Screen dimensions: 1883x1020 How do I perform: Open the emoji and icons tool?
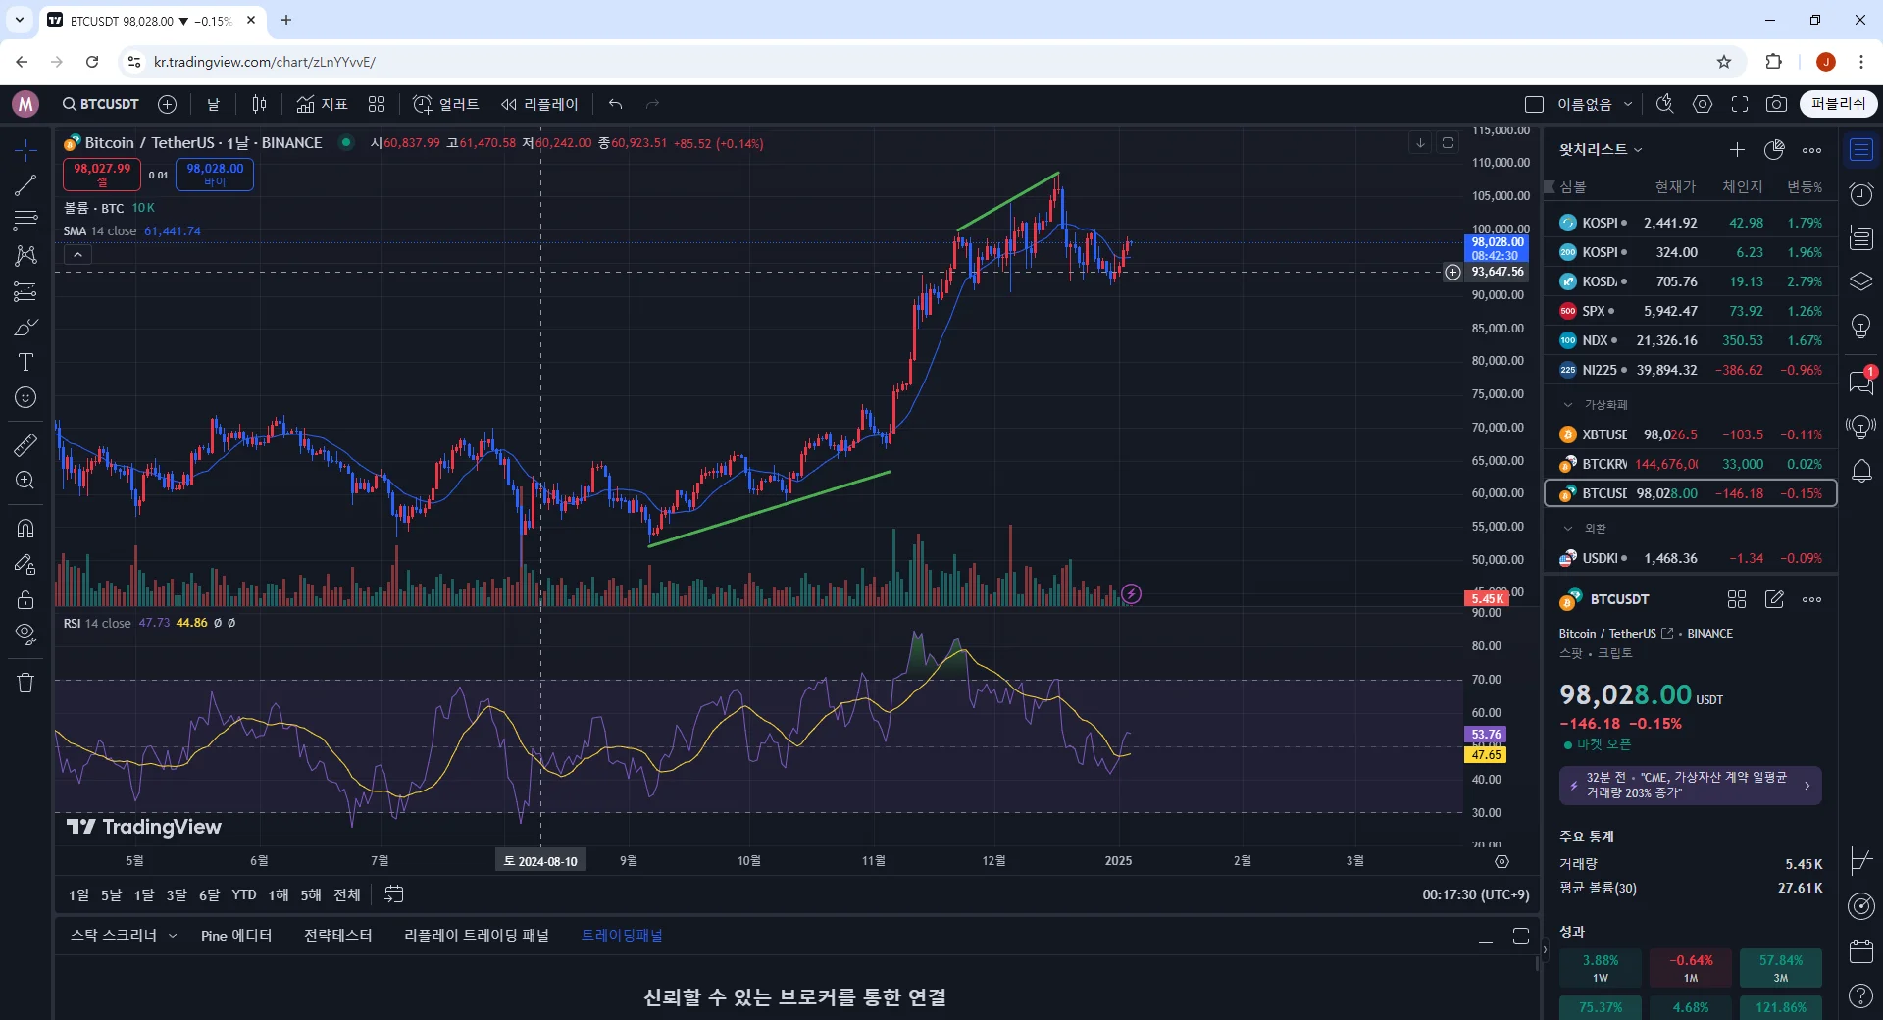pyautogui.click(x=25, y=397)
